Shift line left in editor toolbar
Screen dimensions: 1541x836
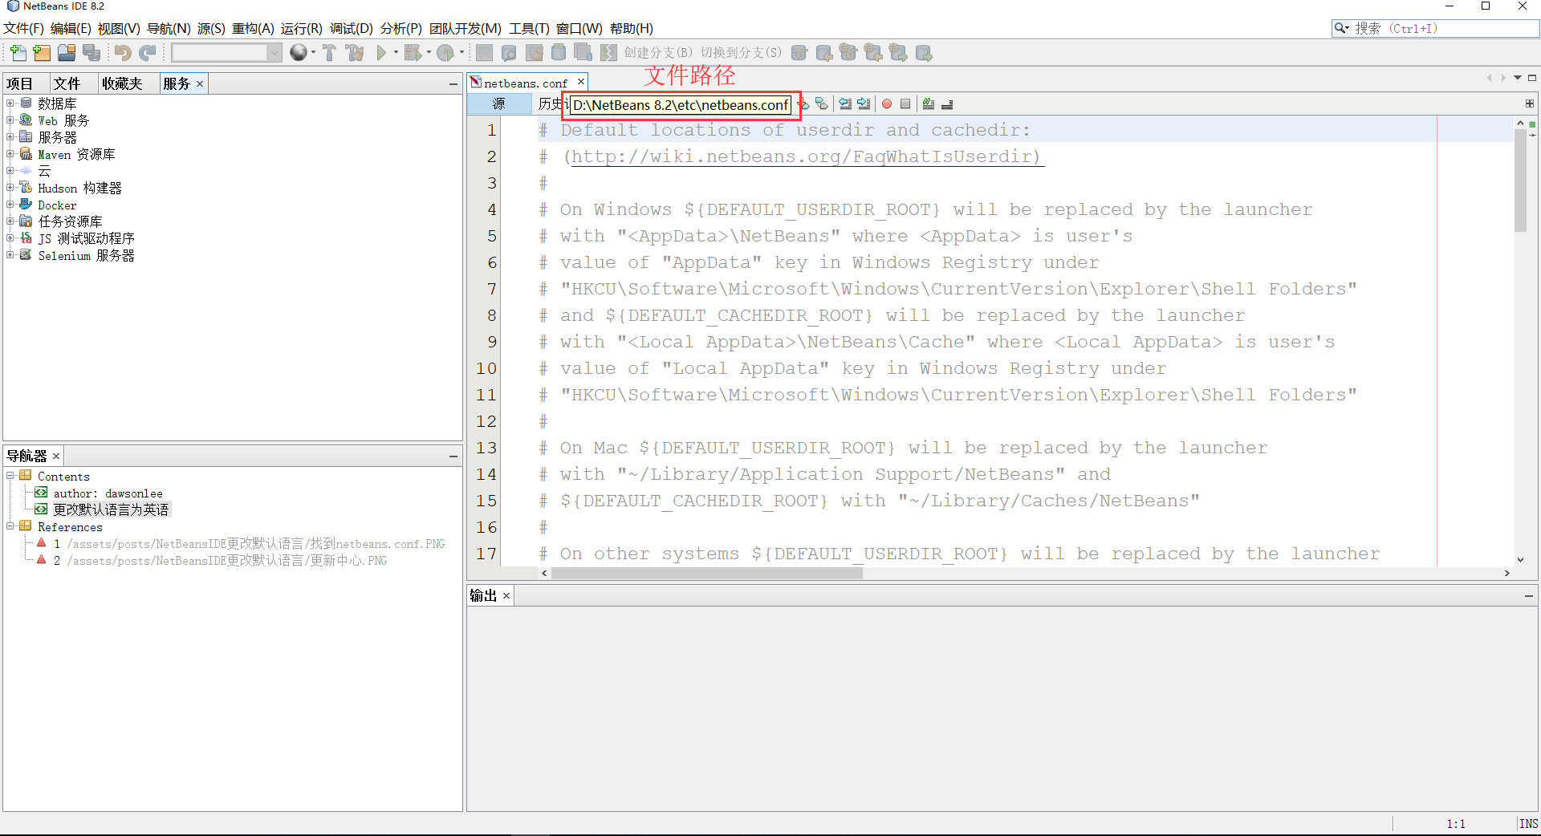[x=845, y=104]
